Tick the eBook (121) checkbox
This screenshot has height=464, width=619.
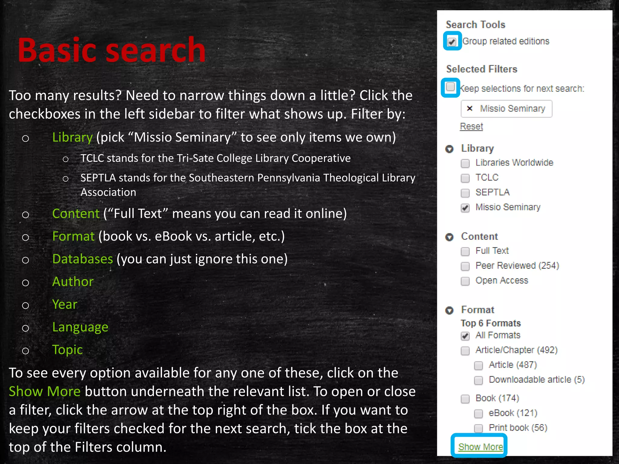[x=478, y=414]
